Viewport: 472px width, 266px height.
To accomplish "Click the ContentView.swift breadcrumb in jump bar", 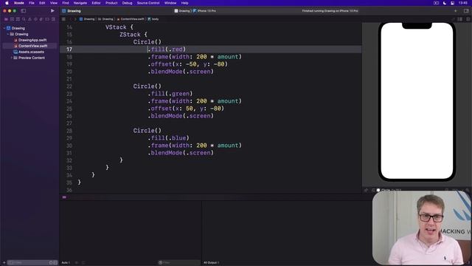I will click(131, 19).
